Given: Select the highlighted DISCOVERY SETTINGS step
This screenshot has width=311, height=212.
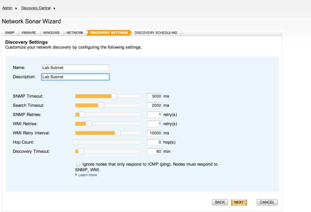Looking at the screenshot, I should point(109,32).
